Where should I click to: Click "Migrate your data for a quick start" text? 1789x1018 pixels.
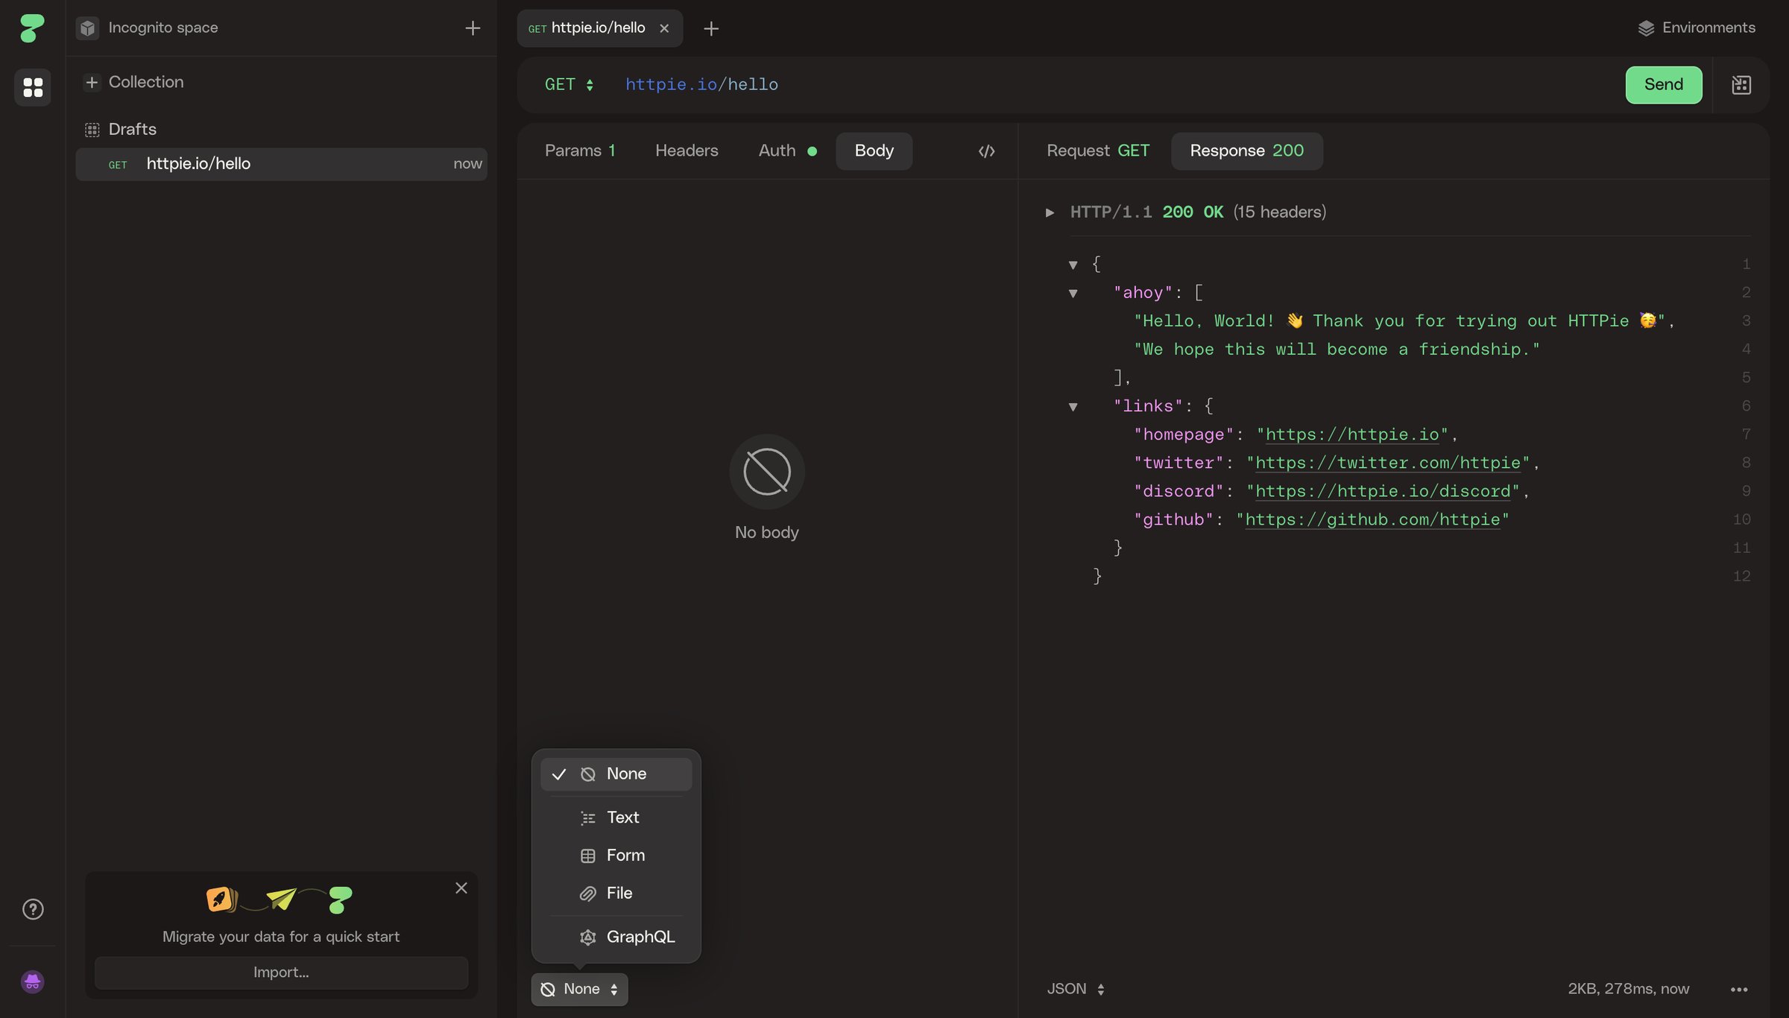click(281, 937)
